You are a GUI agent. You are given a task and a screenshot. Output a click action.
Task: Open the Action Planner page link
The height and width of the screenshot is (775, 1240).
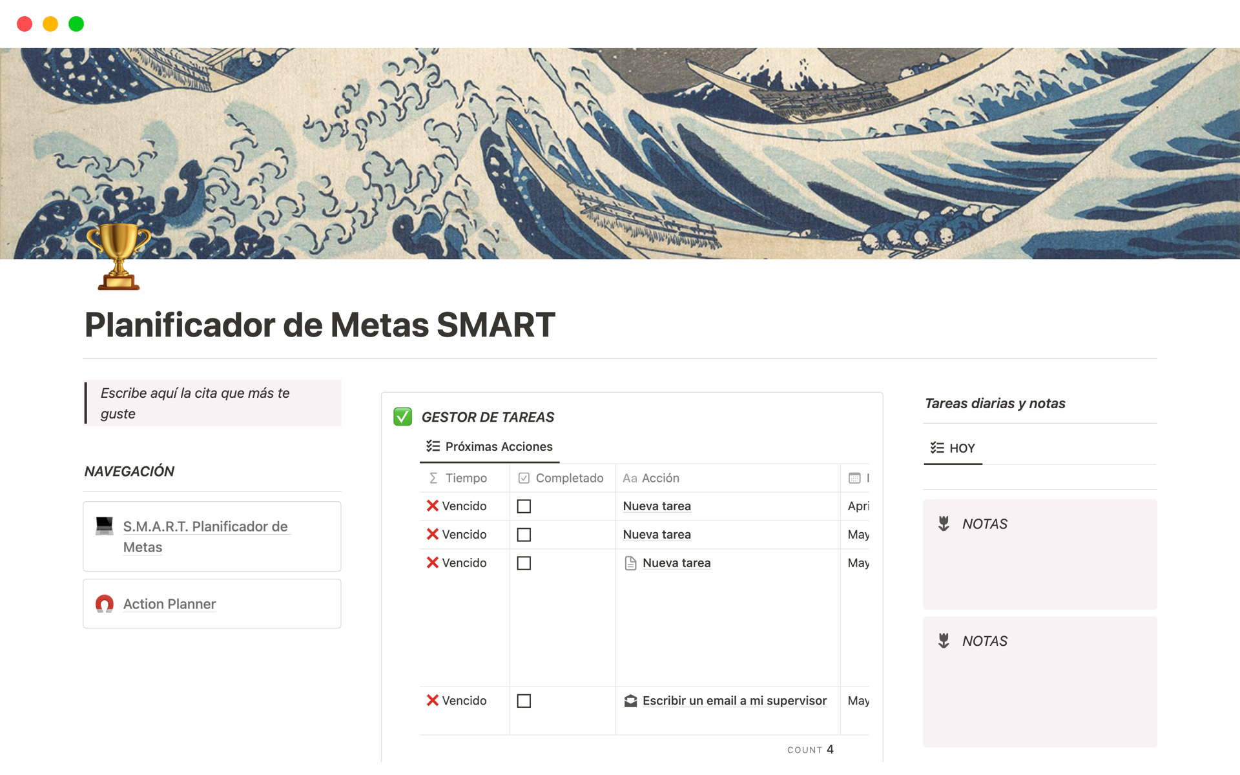coord(169,603)
